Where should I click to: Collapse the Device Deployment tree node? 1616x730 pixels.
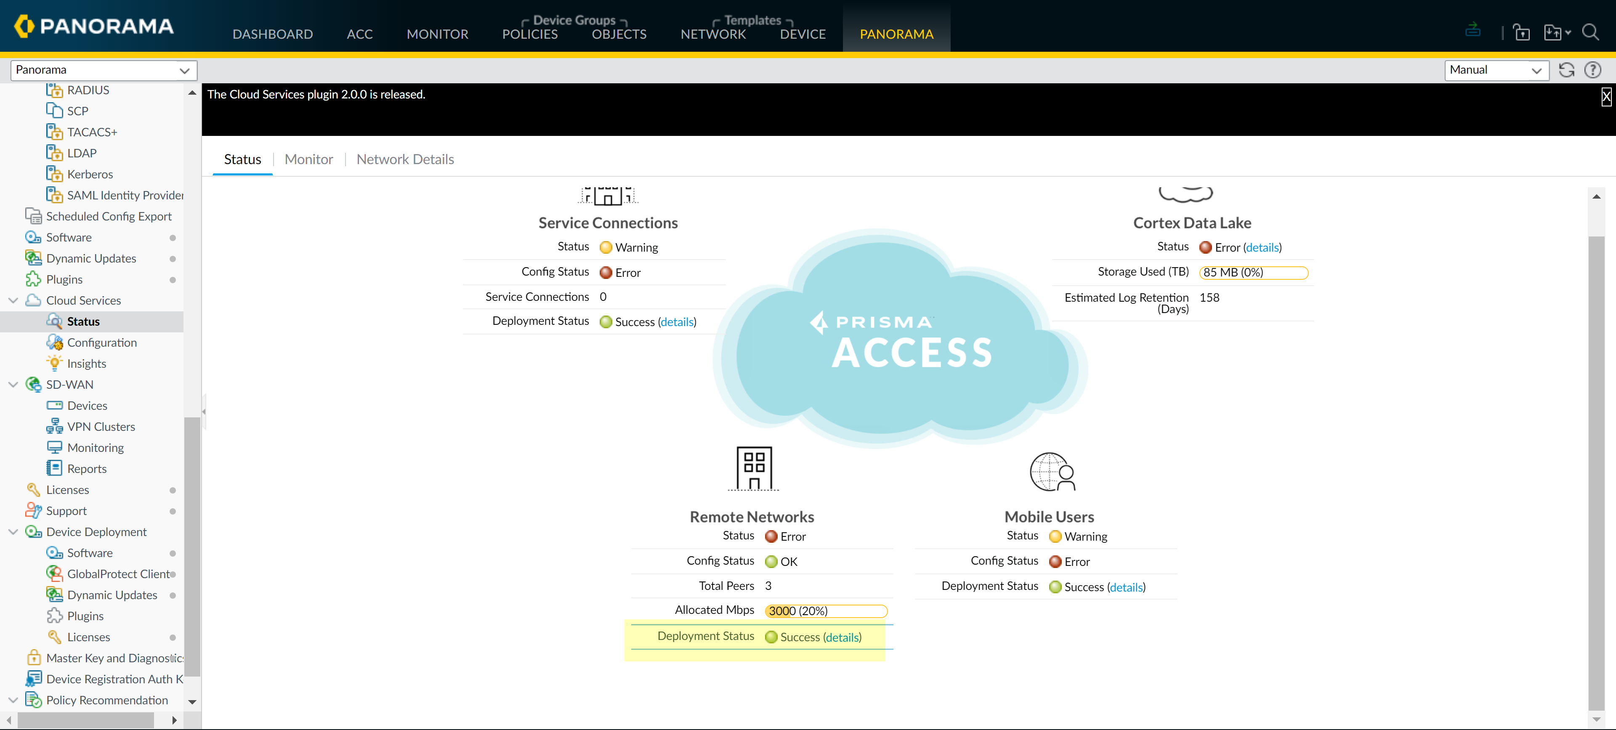pyautogui.click(x=13, y=532)
